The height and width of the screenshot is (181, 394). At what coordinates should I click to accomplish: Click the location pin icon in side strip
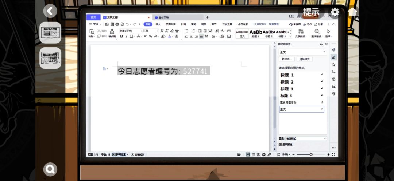point(334,94)
